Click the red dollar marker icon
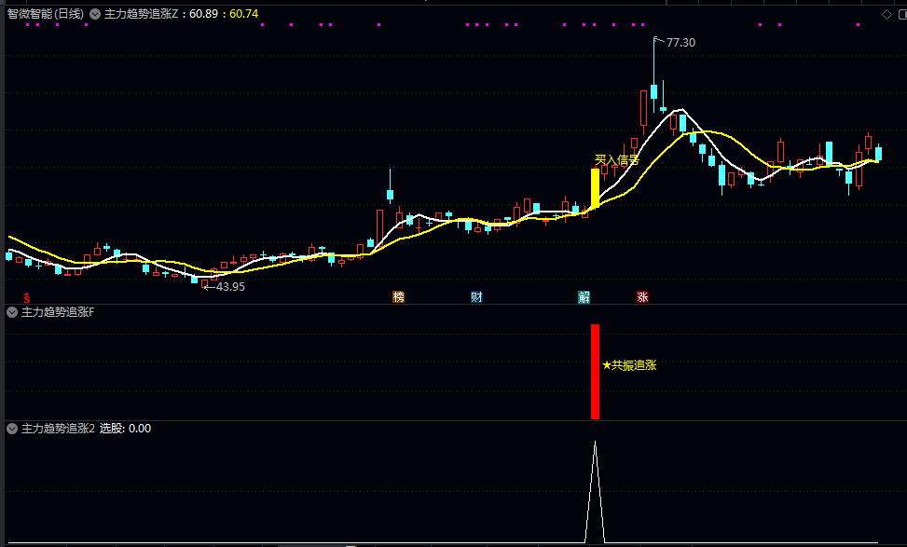 tap(27, 298)
